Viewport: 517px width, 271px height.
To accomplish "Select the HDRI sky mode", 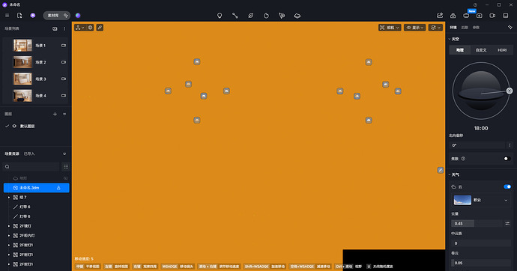I will coord(502,50).
